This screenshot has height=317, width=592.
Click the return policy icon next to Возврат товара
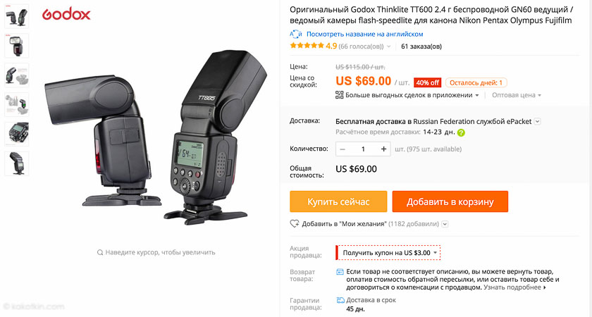[x=340, y=272]
